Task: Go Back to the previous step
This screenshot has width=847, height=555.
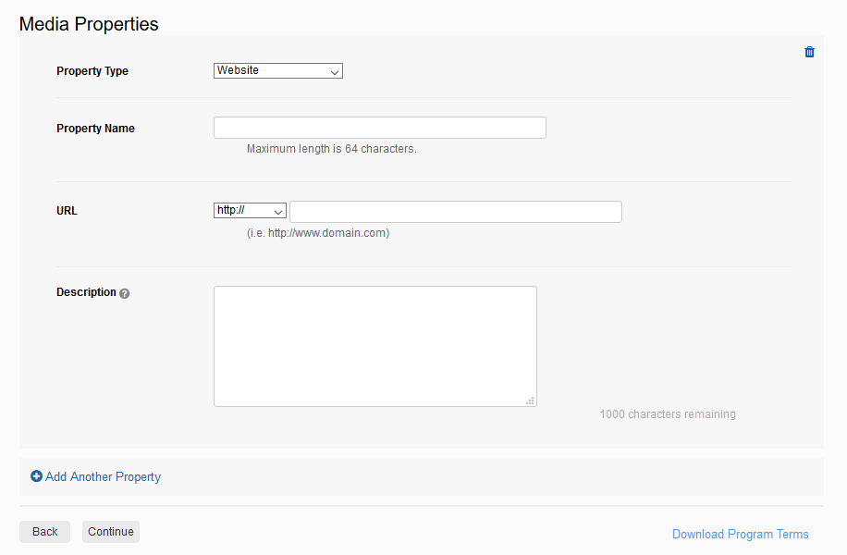Action: [44, 532]
